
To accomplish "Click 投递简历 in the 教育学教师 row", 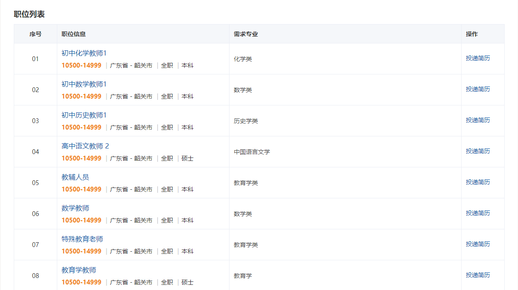I will 478,275.
